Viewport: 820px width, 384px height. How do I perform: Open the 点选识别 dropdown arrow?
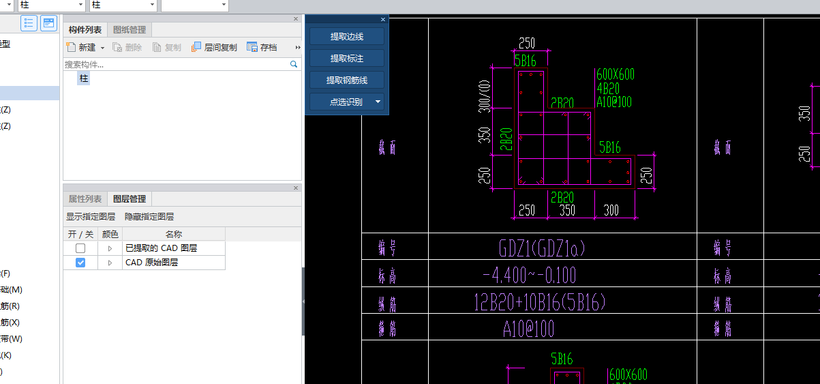(377, 102)
